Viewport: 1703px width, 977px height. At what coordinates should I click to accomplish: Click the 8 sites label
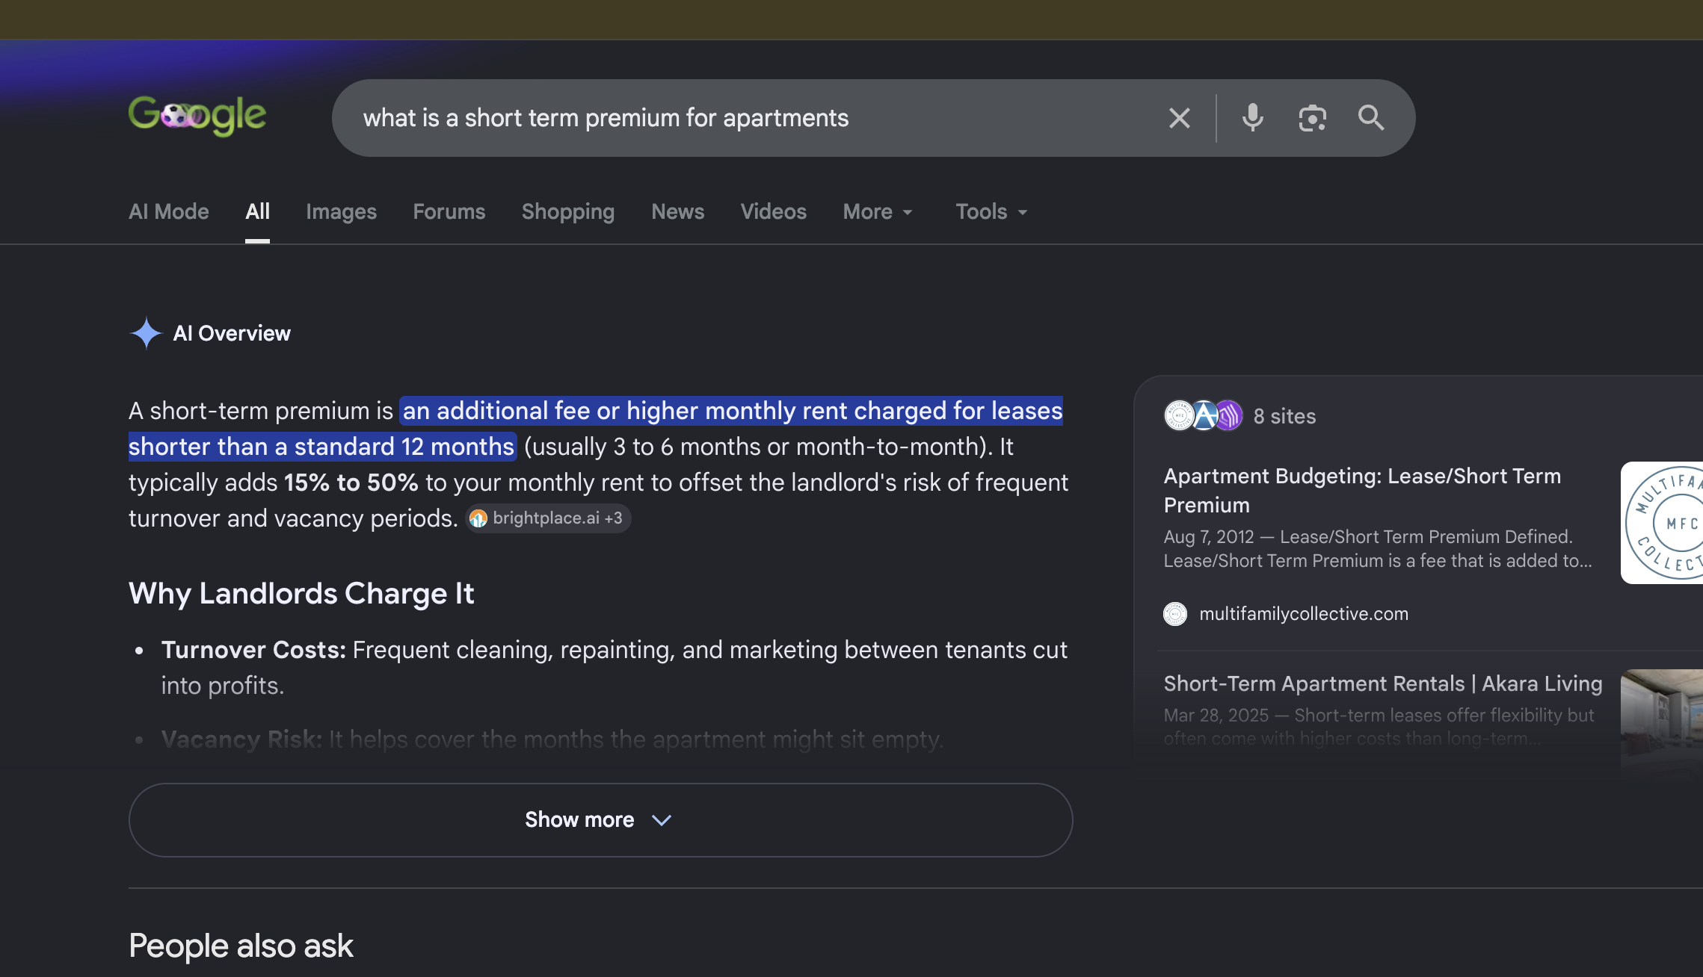[x=1284, y=416]
